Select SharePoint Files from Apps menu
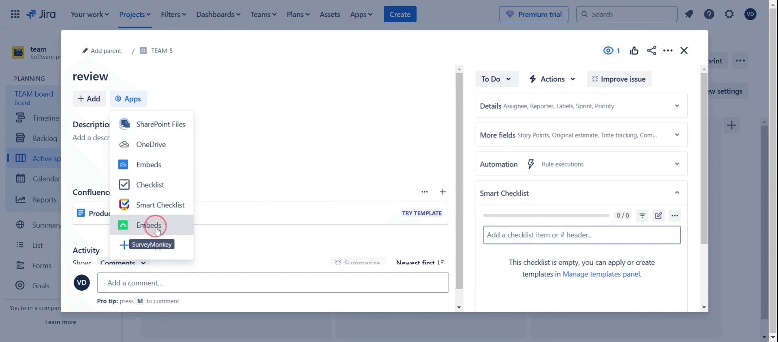778x342 pixels. 152,124
